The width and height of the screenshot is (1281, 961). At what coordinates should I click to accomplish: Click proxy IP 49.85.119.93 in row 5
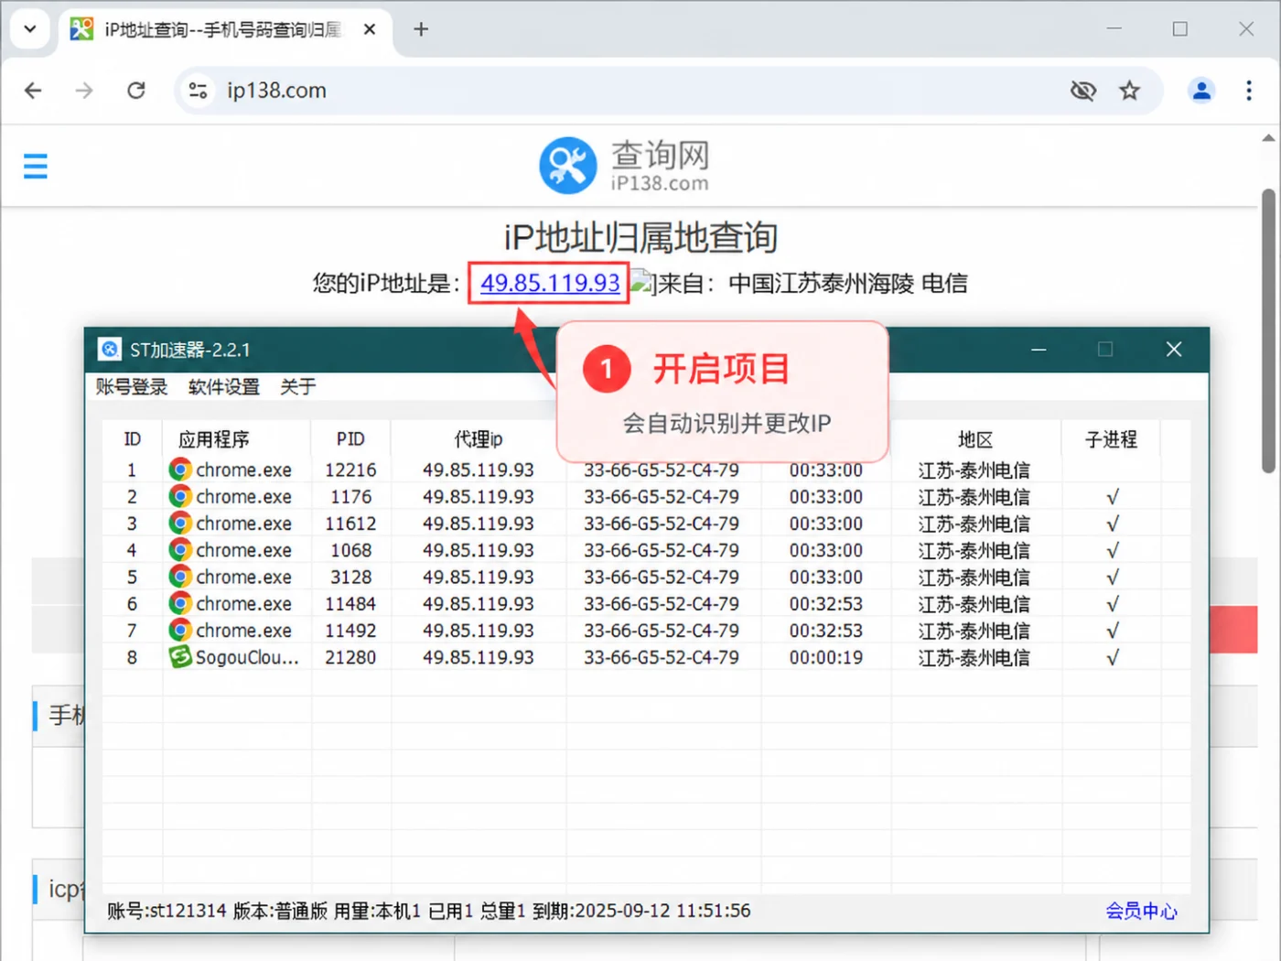(x=479, y=578)
